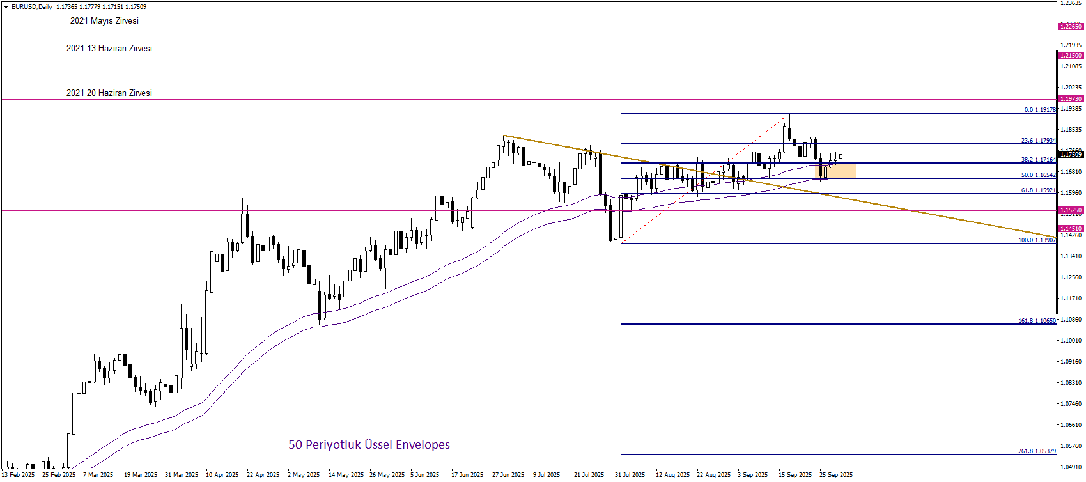The image size is (1086, 482).
Task: Click the 1.09160 price scale value
Action: [1071, 362]
